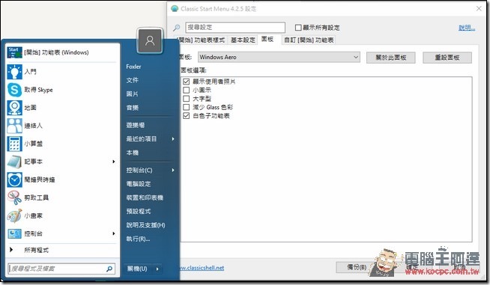Launch the 剪取工具 scissors icon
Viewport: 490px width, 285px height.
click(14, 197)
